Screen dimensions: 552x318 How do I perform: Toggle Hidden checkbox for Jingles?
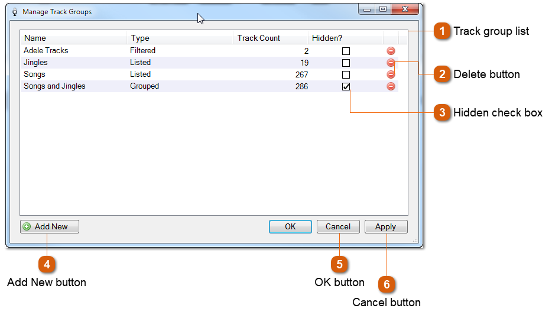[346, 63]
